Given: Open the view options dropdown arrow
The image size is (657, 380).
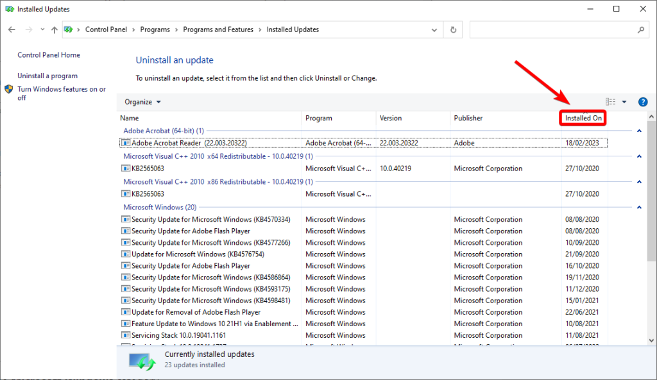Looking at the screenshot, I should (x=624, y=102).
